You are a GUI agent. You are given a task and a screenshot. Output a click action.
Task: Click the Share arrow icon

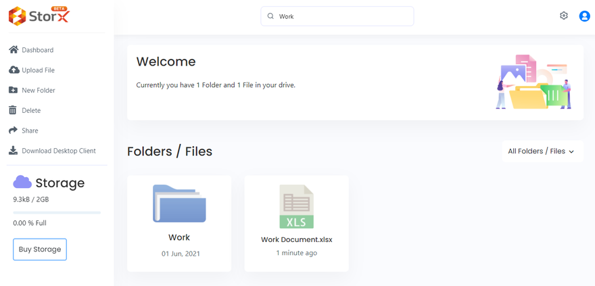pyautogui.click(x=13, y=130)
